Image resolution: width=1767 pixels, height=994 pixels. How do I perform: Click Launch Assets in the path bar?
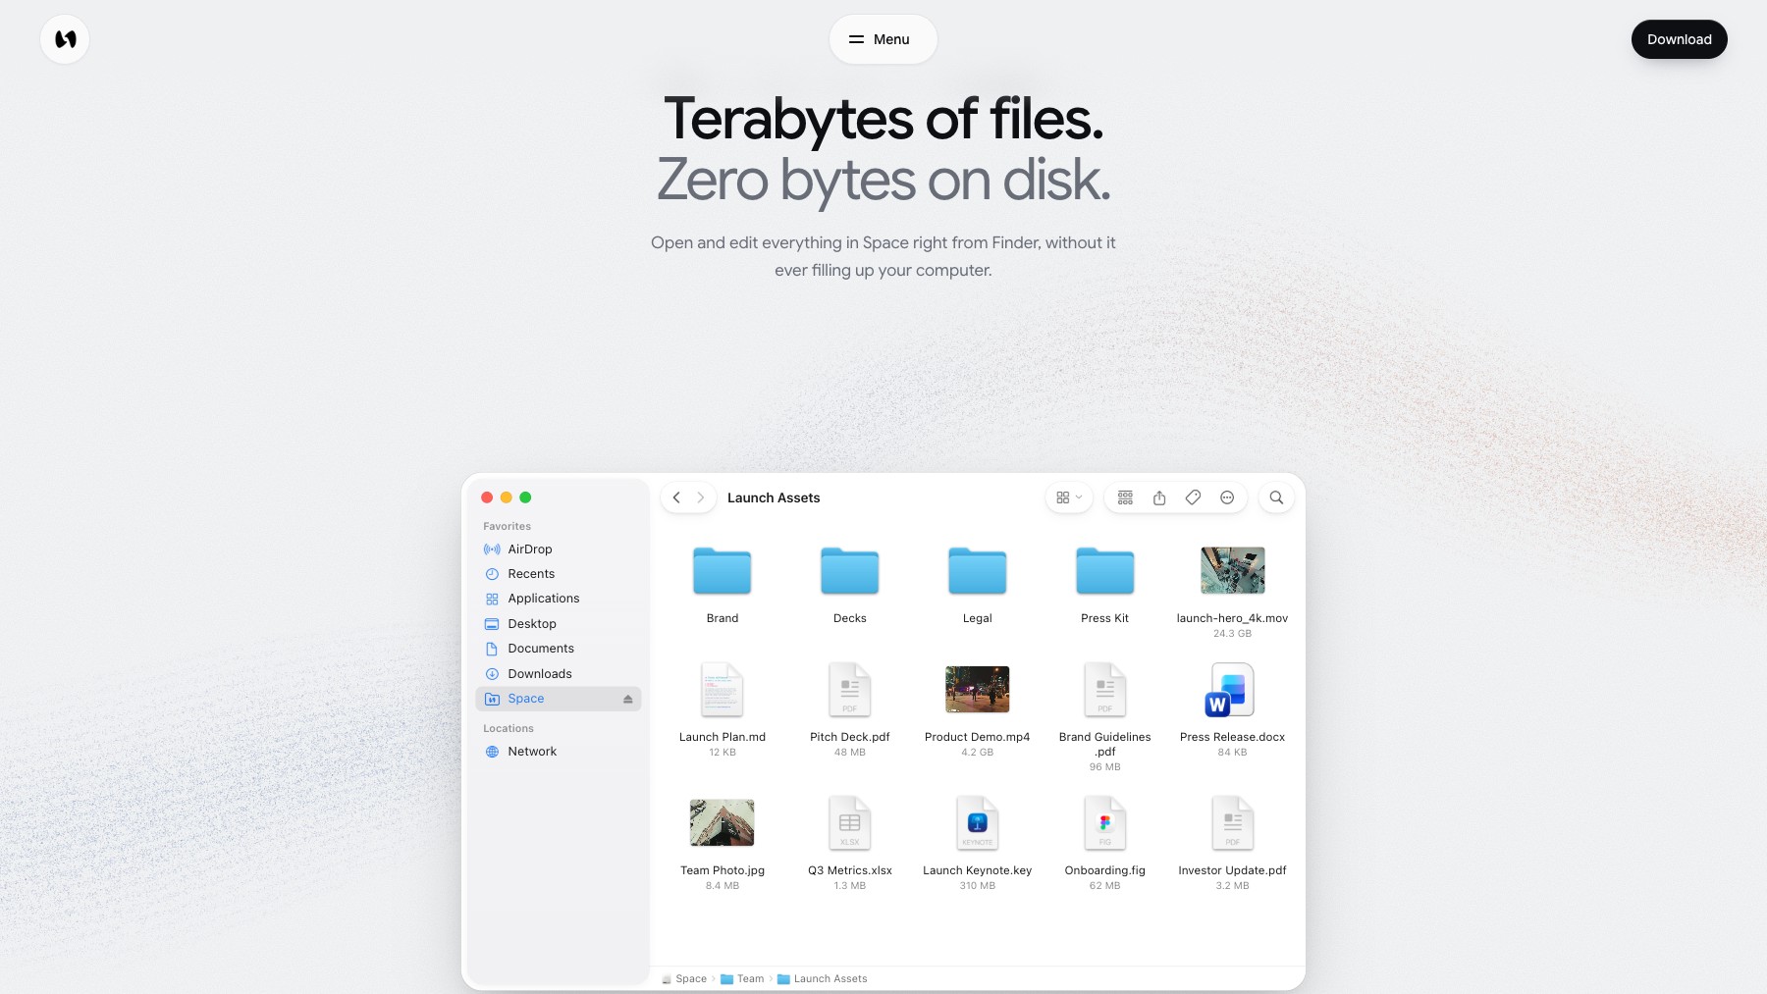click(x=823, y=979)
